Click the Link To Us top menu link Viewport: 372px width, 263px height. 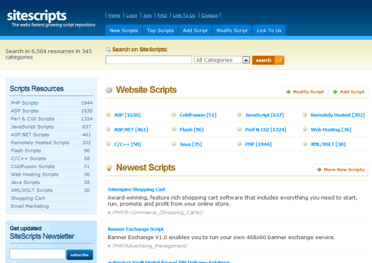click(x=184, y=16)
